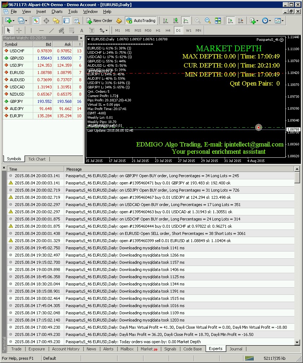Select the Fibonacci Retracement tool
The image size is (303, 363).
[x=71, y=30]
